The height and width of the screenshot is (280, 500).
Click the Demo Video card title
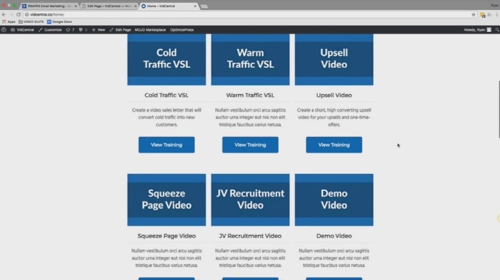point(334,236)
